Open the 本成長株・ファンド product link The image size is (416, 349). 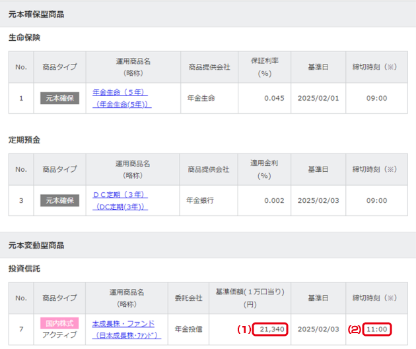[x=123, y=323]
